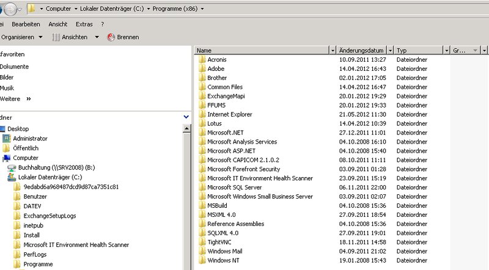This screenshot has width=489, height=270.
Task: Click Internet Explorer folder icon
Action: [202, 114]
